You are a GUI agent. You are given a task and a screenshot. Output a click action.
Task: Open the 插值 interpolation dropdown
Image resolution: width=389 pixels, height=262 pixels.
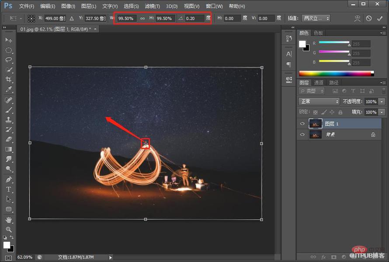tap(316, 18)
